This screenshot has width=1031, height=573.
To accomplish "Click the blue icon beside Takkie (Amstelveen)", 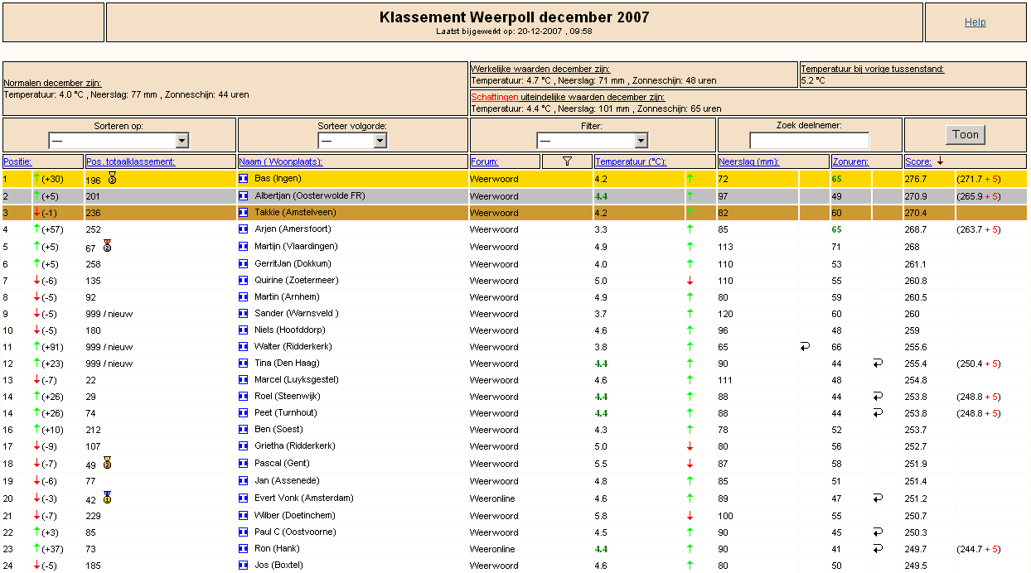I will (x=243, y=213).
